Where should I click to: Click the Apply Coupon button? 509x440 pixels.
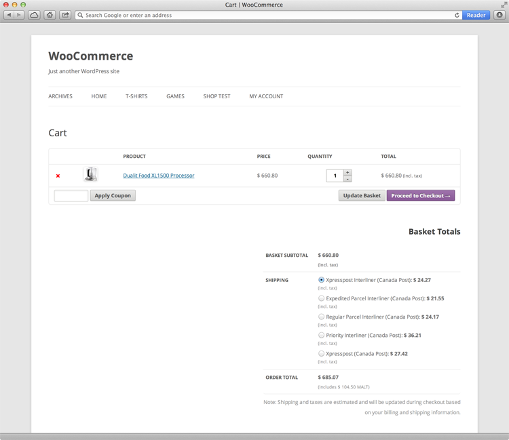tap(113, 195)
